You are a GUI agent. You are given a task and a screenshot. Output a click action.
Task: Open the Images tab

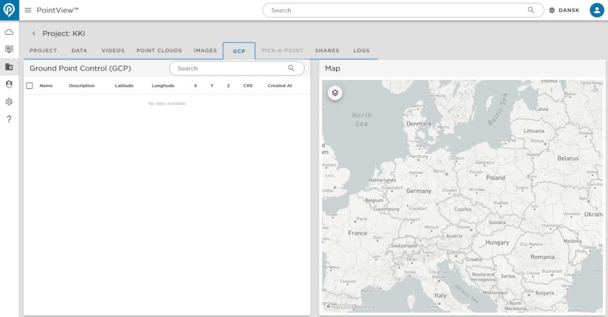205,51
